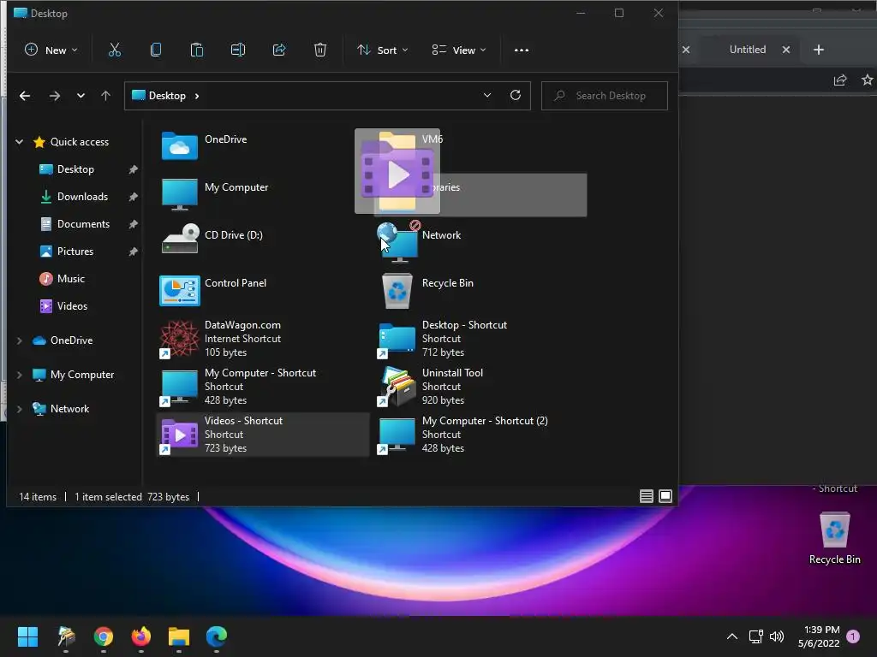
Task: Open the Sort dropdown menu
Action: coord(383,50)
